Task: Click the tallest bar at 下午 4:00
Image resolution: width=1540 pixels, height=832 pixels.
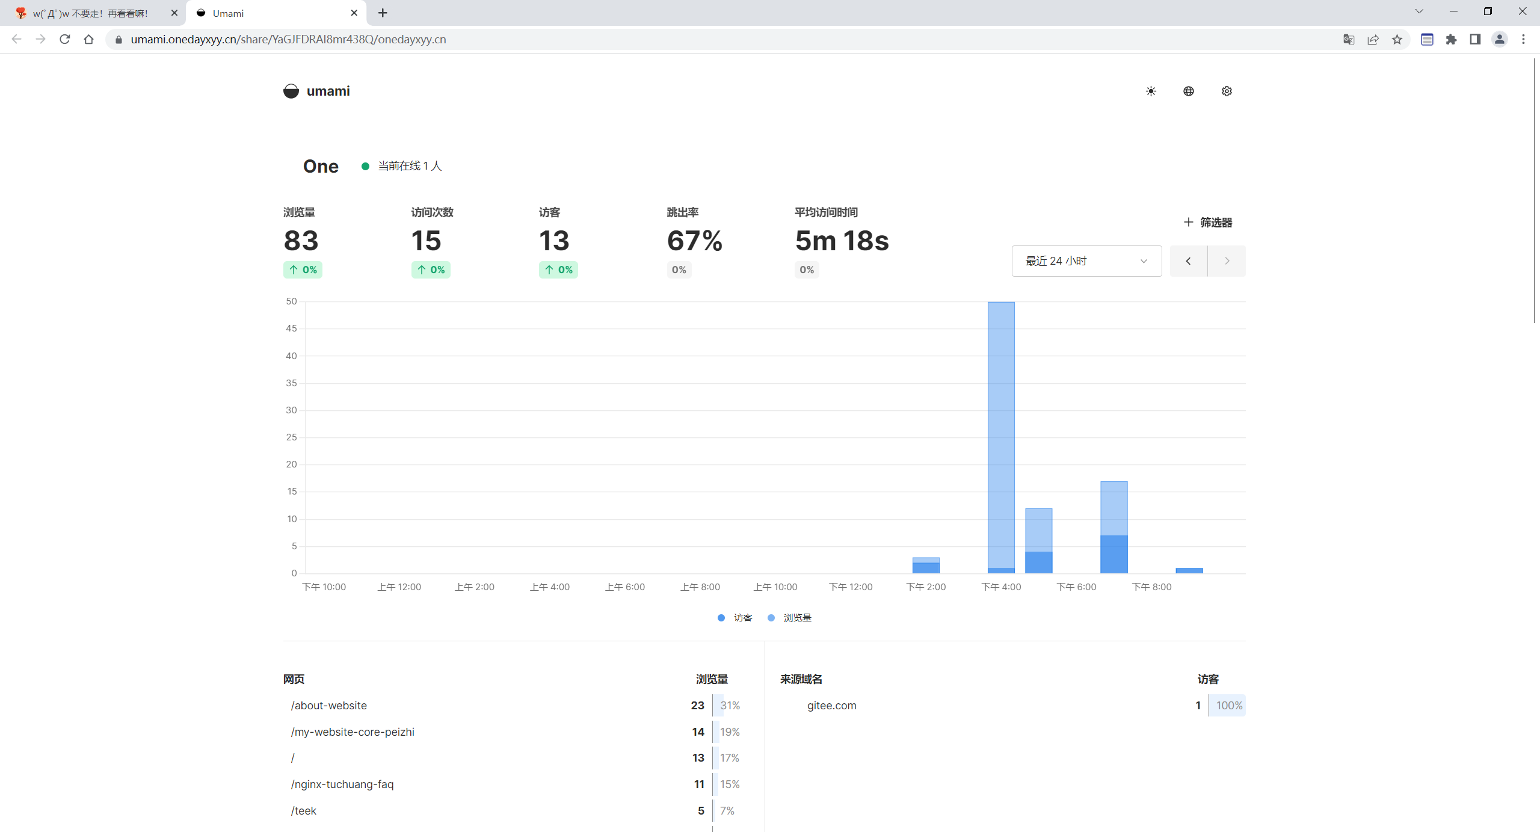Action: 1001,437
